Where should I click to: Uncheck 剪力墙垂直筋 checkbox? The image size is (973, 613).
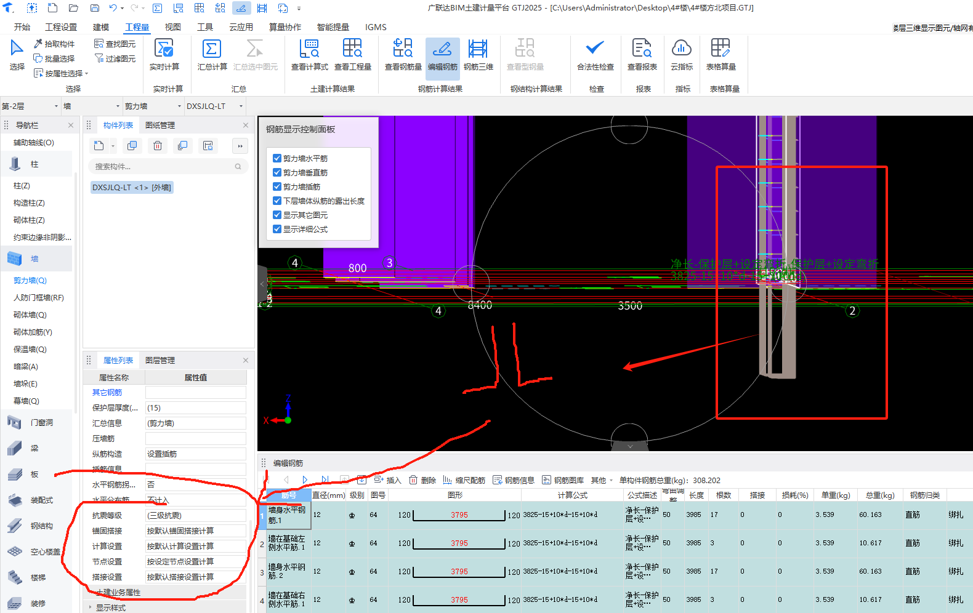pos(277,172)
